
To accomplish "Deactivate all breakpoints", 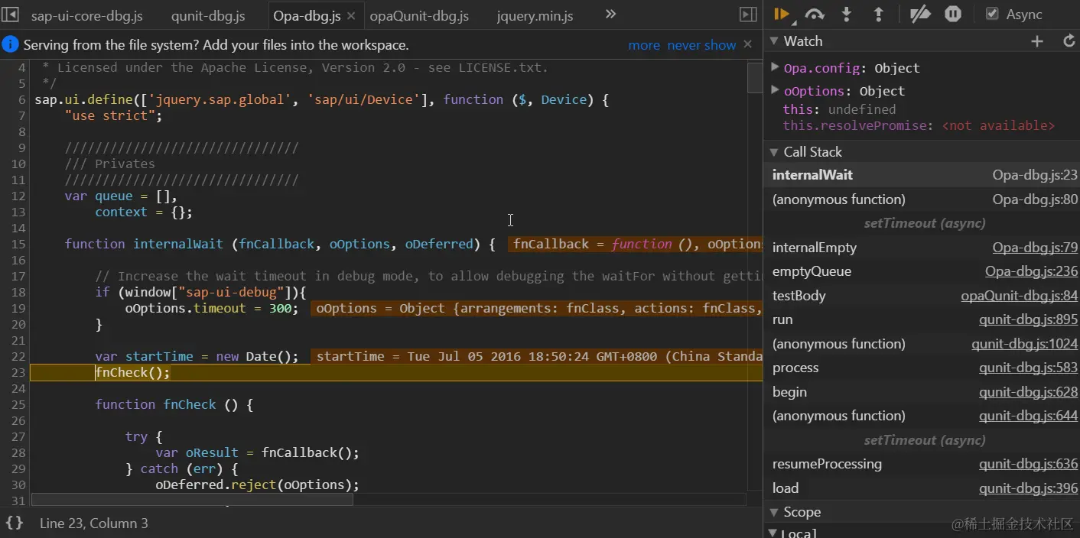I will [x=920, y=14].
